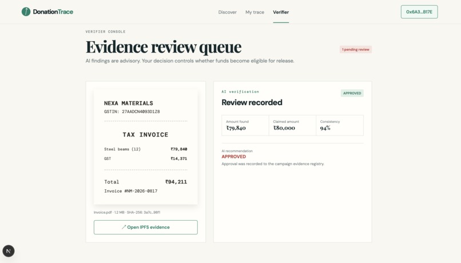The image size is (461, 263).
Task: Select the Verifier tab
Action: 281,12
